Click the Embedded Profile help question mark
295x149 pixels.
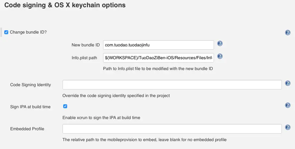pyautogui.click(x=288, y=128)
